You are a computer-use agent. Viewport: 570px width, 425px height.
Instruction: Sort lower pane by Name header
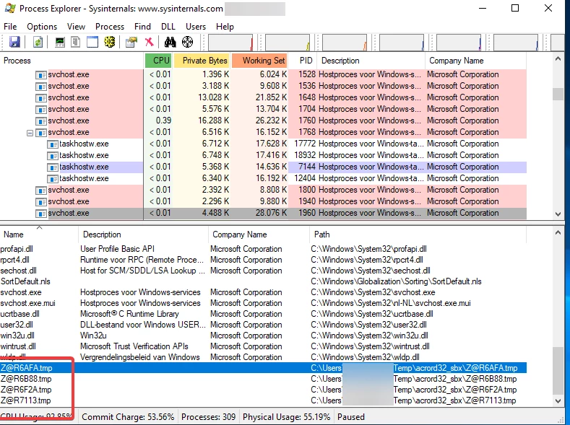point(39,235)
